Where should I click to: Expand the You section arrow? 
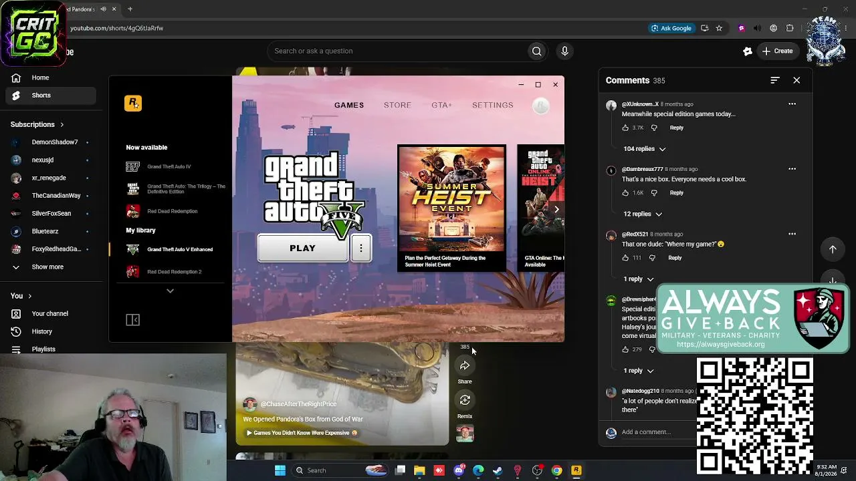pyautogui.click(x=29, y=296)
